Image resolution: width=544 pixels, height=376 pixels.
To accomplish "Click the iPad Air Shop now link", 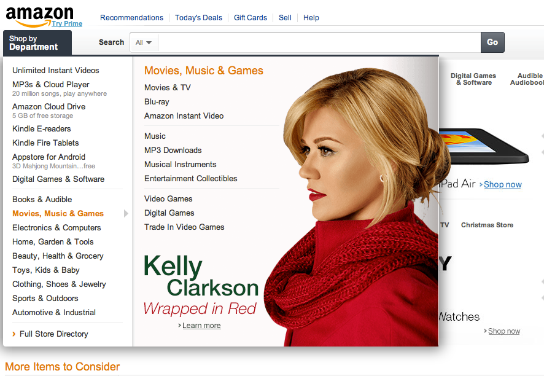I will point(502,184).
